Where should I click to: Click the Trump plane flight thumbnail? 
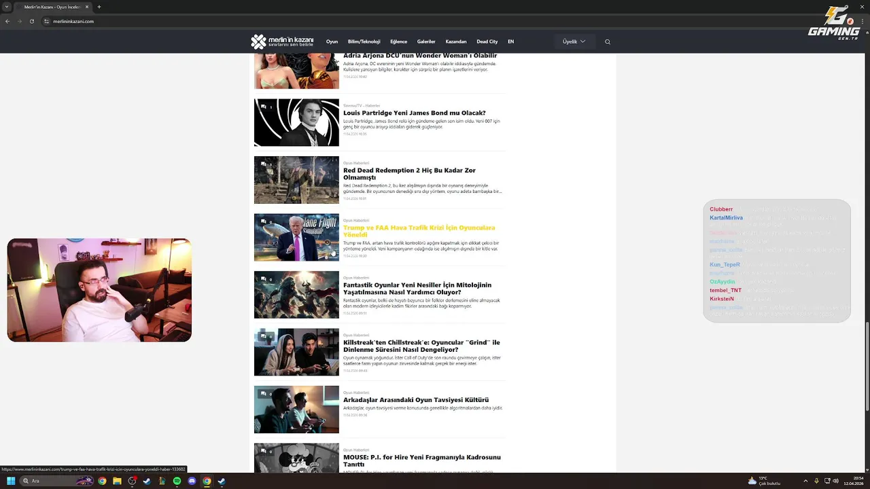[x=296, y=237]
